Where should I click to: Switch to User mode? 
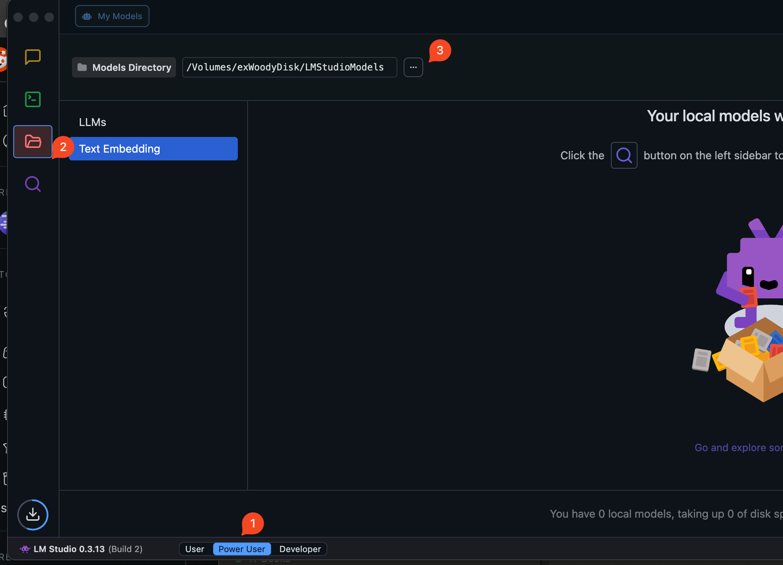click(x=195, y=549)
